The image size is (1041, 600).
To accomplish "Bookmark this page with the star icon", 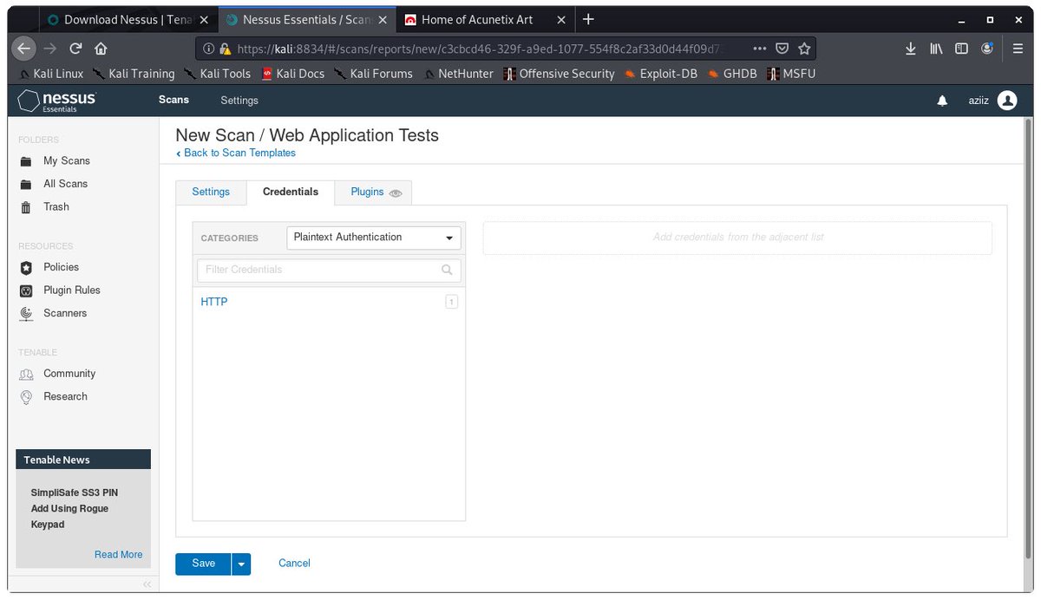I will [804, 49].
